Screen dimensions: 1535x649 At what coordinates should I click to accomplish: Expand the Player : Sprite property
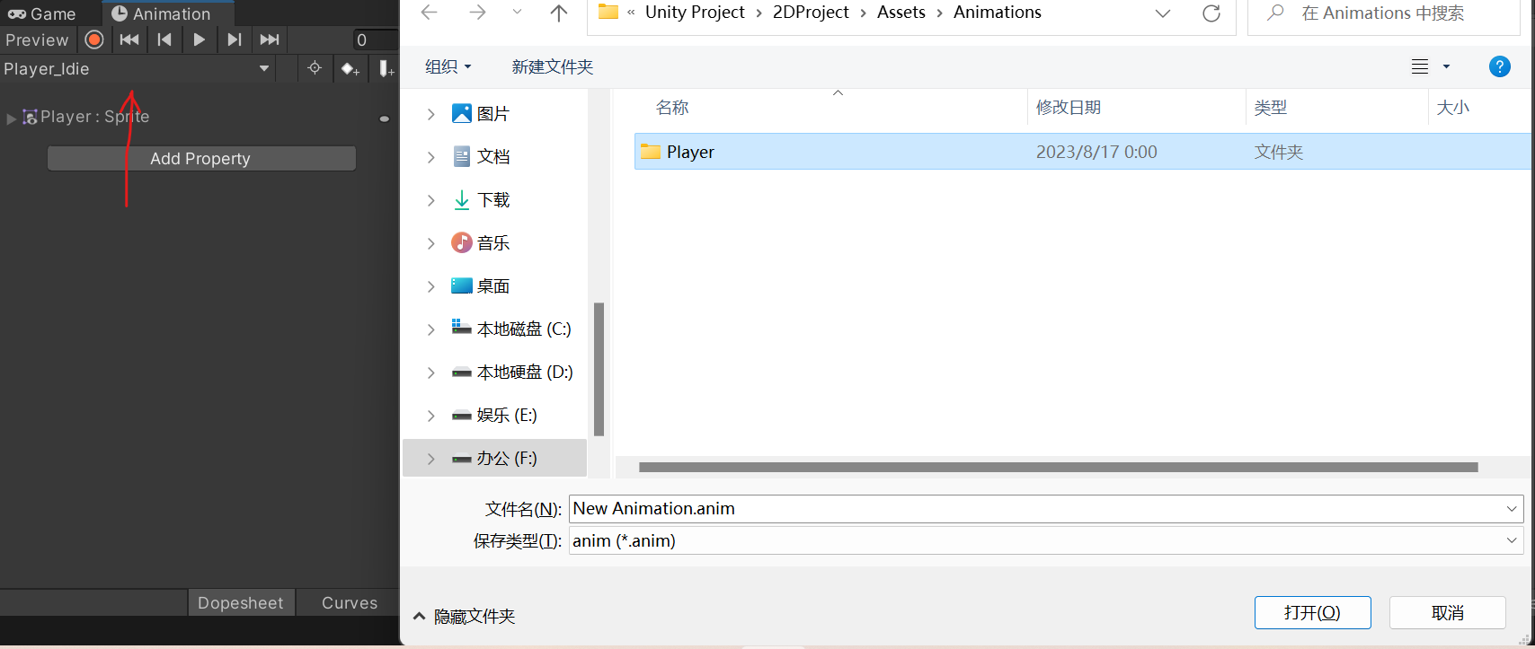coord(12,118)
